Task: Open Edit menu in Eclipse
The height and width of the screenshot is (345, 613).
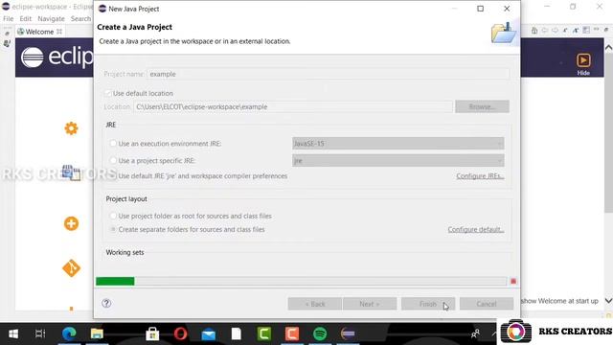Action: [26, 19]
